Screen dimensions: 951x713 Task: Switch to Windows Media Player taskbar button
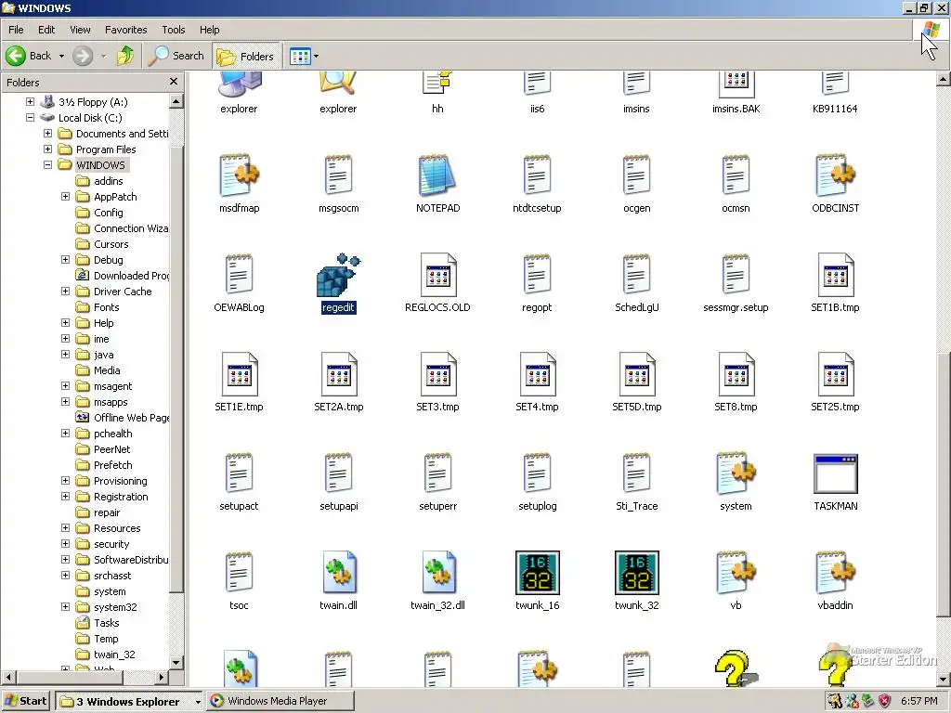point(280,701)
